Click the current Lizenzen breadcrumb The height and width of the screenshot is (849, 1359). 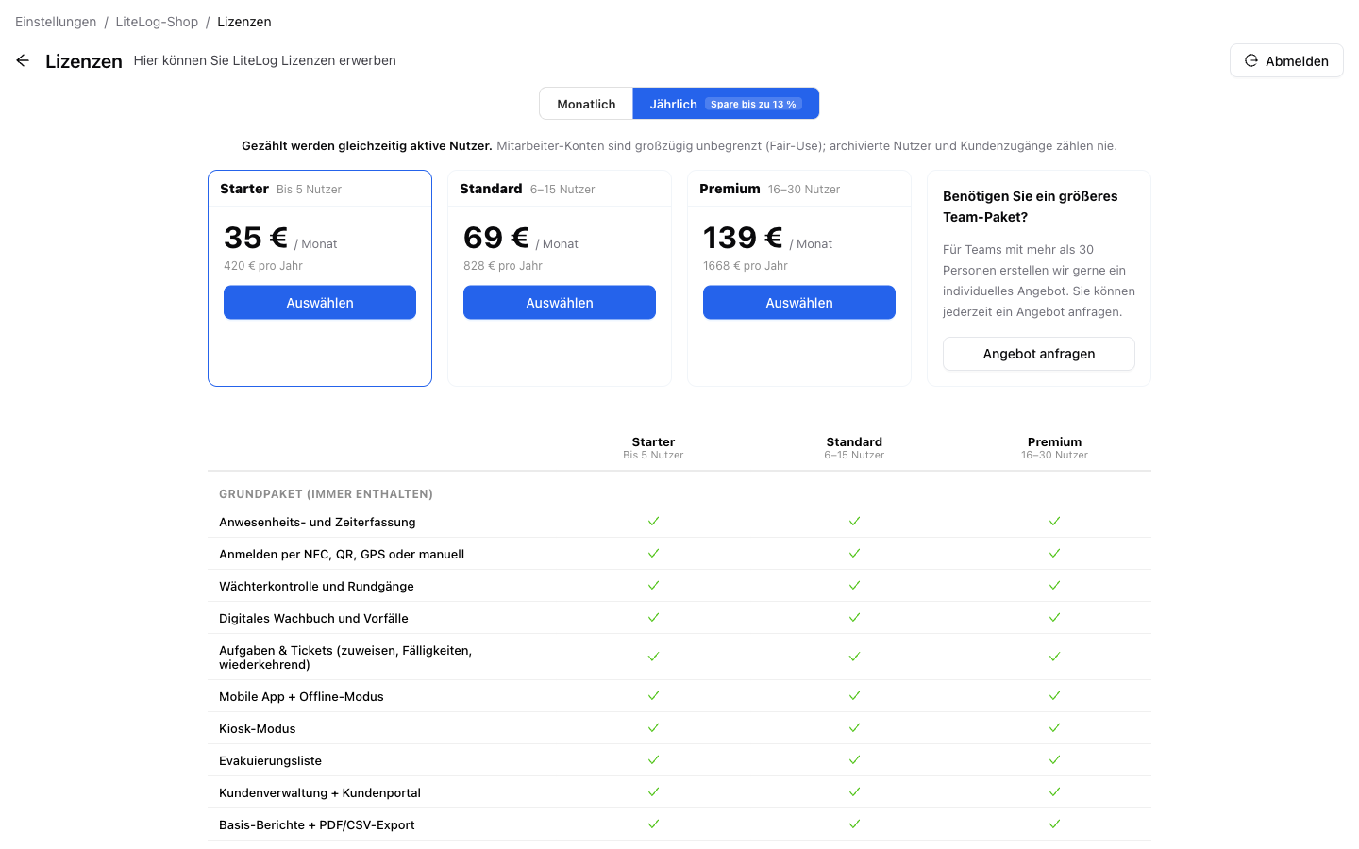pos(244,22)
